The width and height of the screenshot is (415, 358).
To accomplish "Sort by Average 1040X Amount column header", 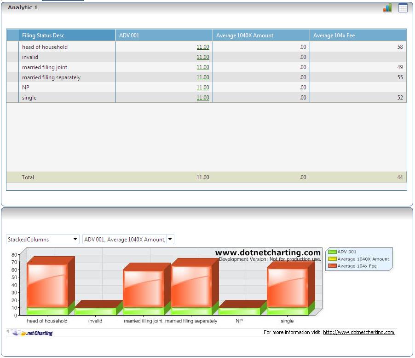I will click(x=261, y=35).
